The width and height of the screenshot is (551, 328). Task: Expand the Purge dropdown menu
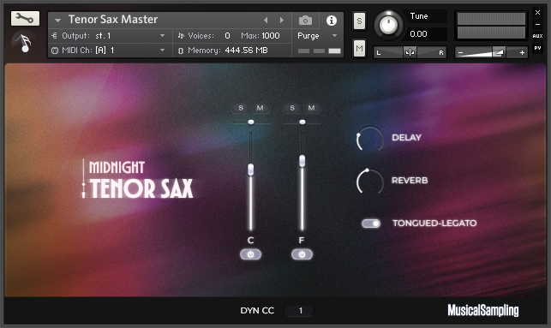pyautogui.click(x=317, y=35)
